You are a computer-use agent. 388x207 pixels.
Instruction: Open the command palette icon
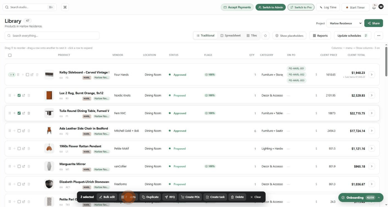pos(65,7)
